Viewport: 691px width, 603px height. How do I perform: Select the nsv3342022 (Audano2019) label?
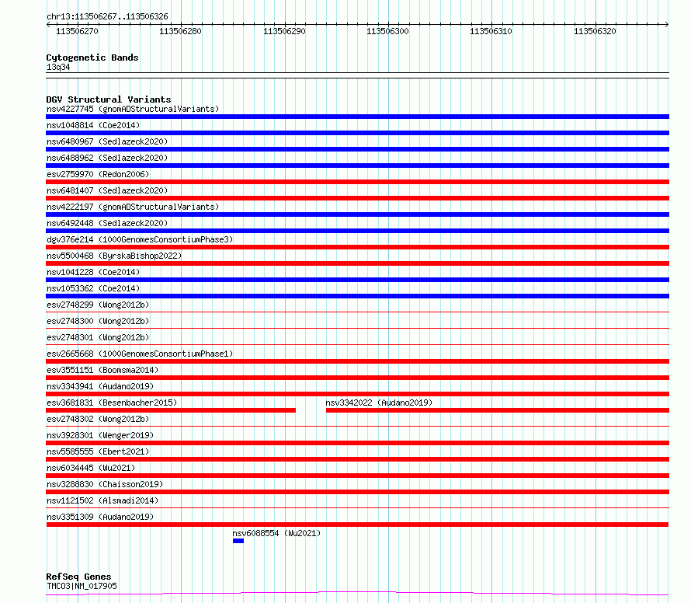[x=379, y=403]
